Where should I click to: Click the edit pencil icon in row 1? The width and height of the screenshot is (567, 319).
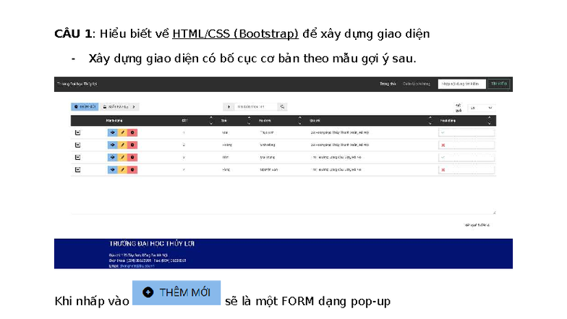[123, 133]
